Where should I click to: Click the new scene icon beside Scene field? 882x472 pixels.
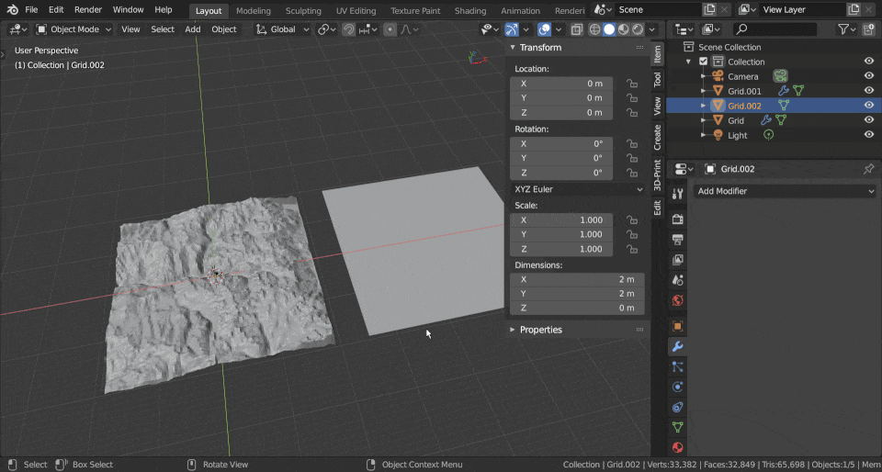pyautogui.click(x=709, y=9)
